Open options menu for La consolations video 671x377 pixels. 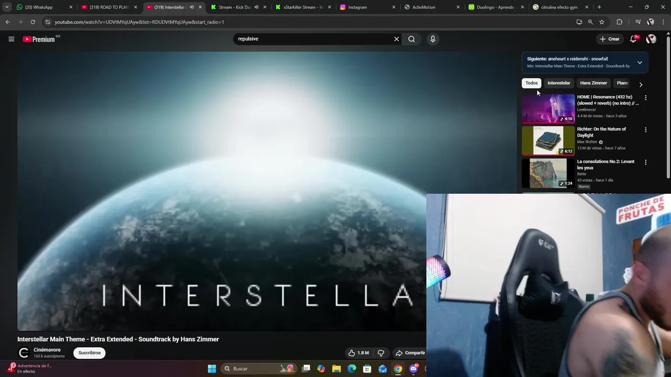(645, 162)
